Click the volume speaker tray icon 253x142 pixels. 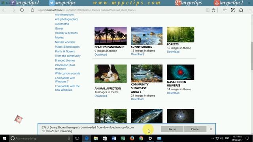point(222,138)
